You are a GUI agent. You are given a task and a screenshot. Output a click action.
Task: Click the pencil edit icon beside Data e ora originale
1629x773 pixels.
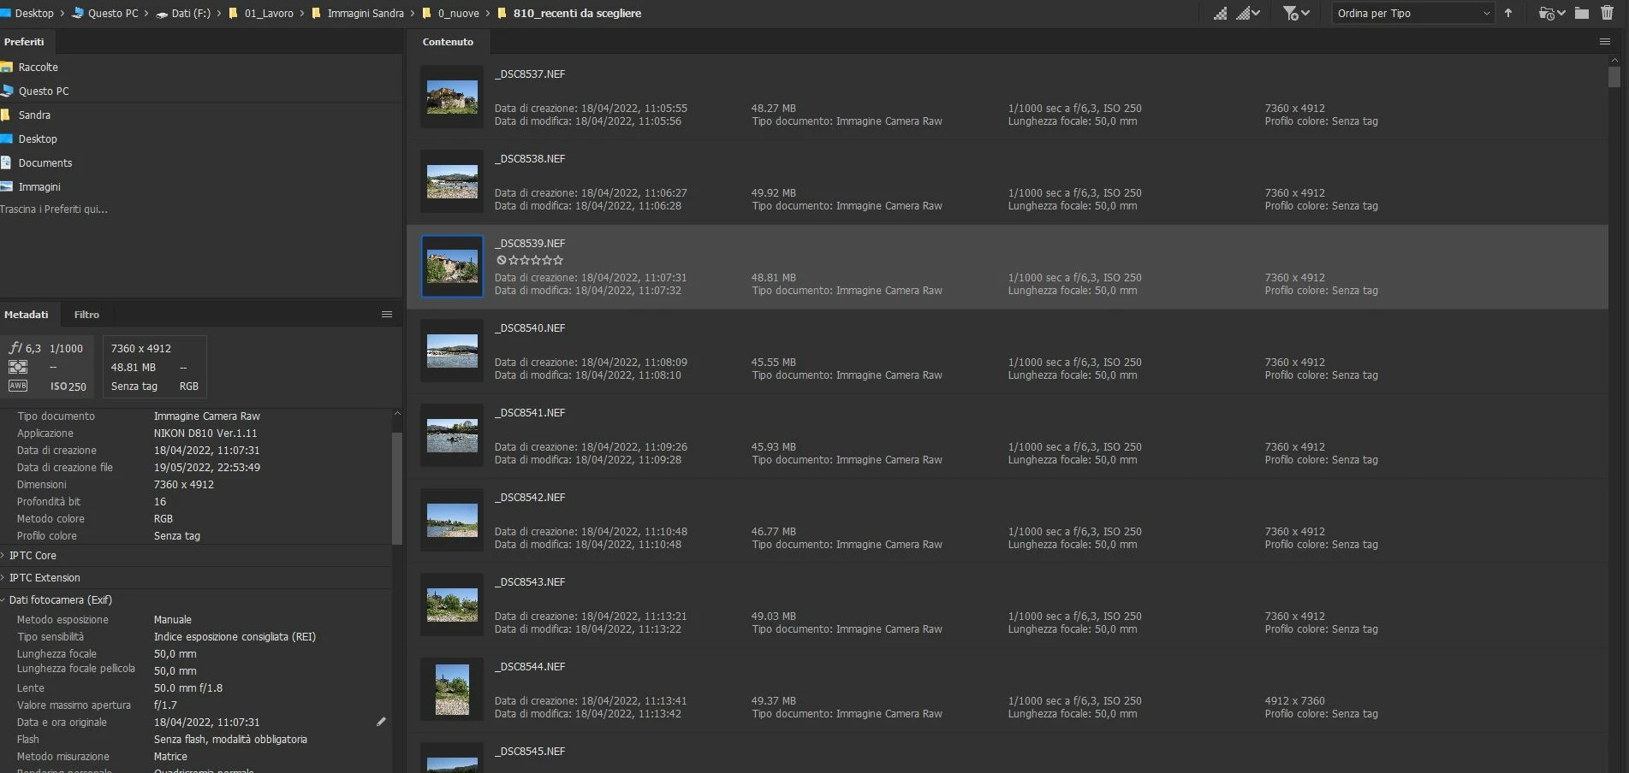(x=381, y=722)
